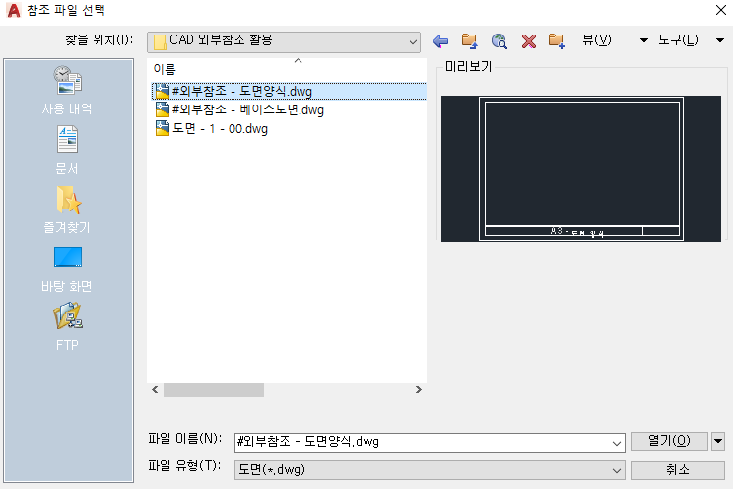The height and width of the screenshot is (489, 733).
Task: Open the History (사용 내역) location
Action: click(x=67, y=91)
